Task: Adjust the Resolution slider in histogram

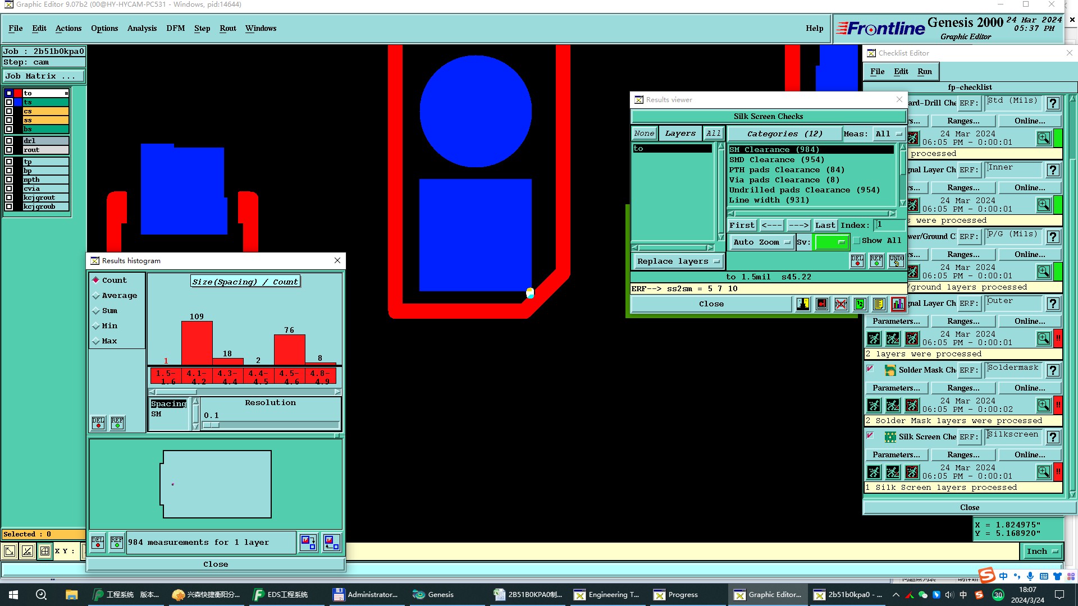Action: [212, 425]
